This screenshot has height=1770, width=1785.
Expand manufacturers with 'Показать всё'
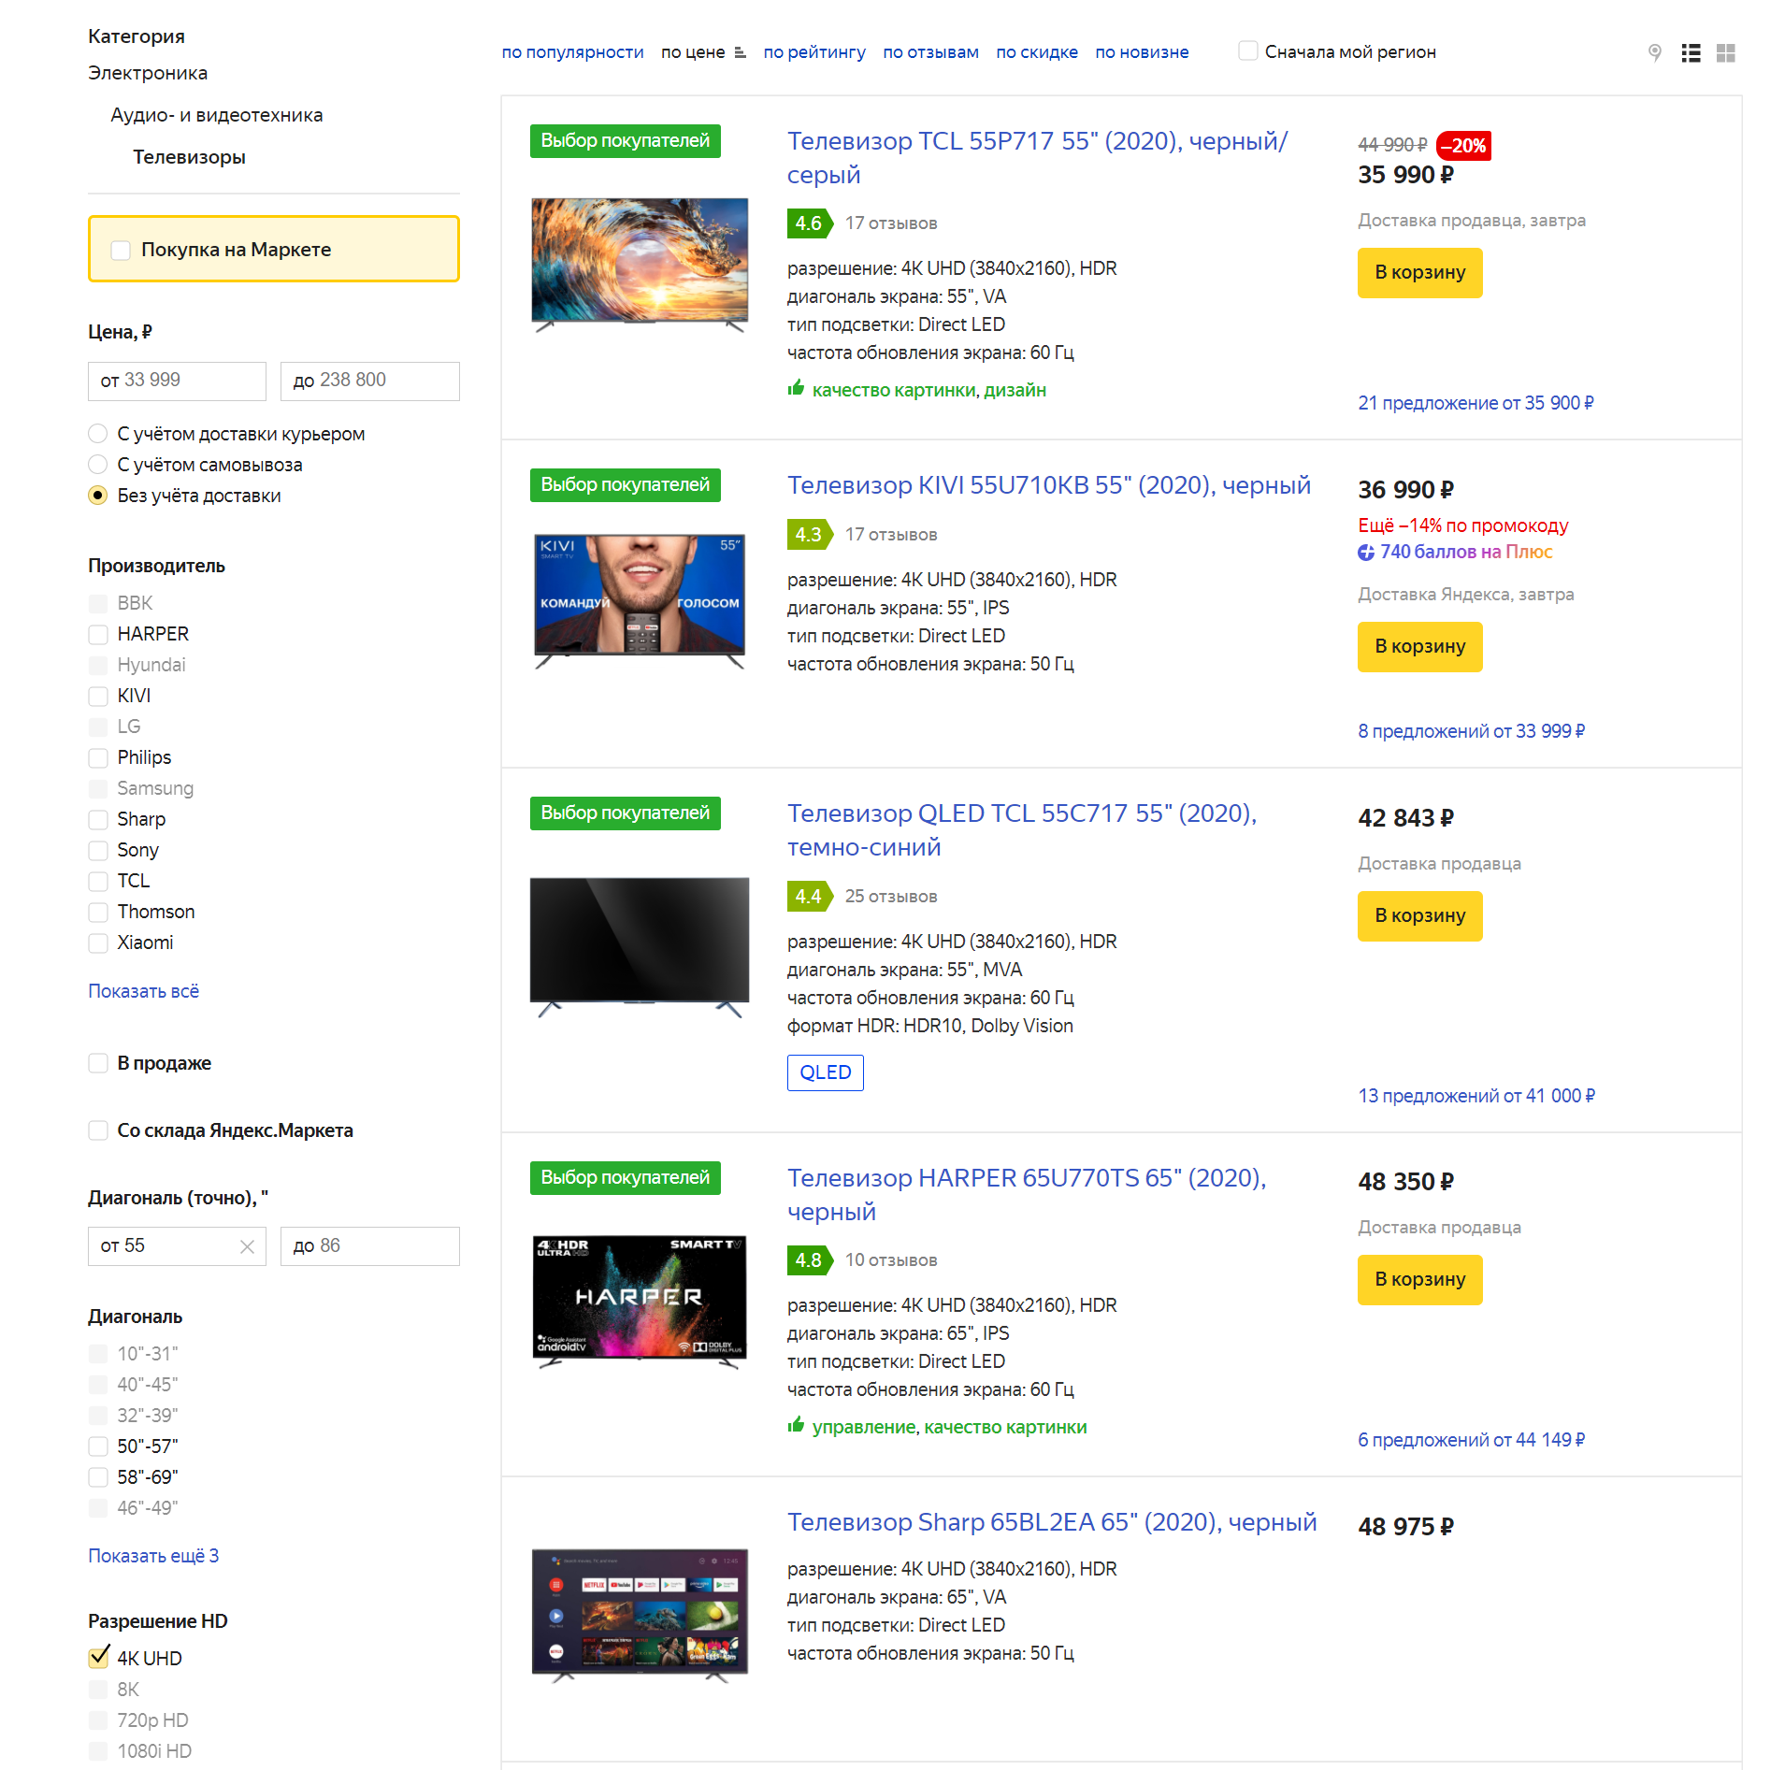143,991
